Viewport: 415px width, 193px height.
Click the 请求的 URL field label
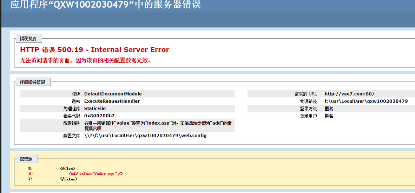(x=305, y=94)
